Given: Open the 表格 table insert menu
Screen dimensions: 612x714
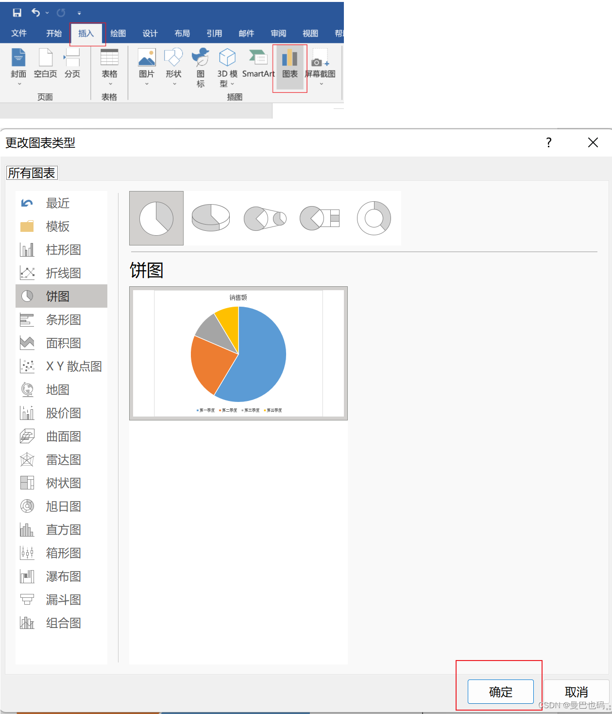Looking at the screenshot, I should (x=109, y=67).
